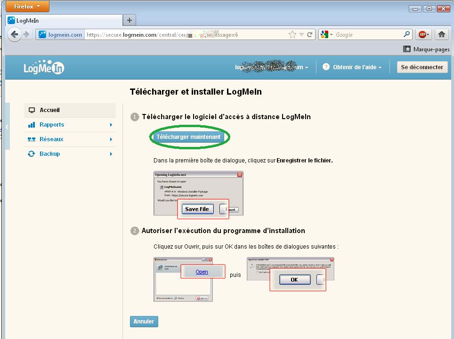The image size is (454, 339).
Task: Go forward with the browser forward arrow
Action: (27, 35)
